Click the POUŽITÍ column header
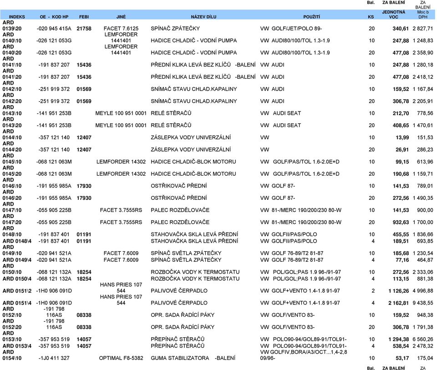 [311, 17]
